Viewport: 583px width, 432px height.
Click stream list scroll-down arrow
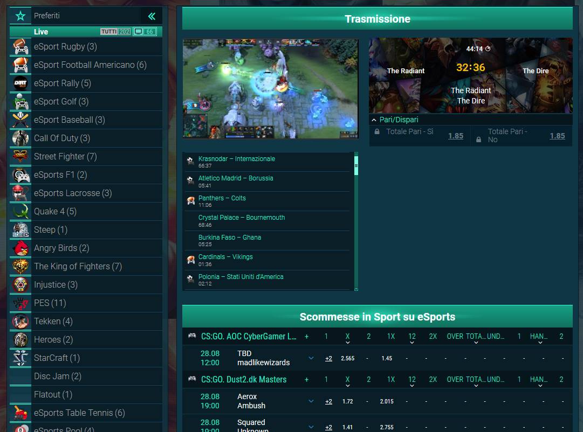[356, 289]
